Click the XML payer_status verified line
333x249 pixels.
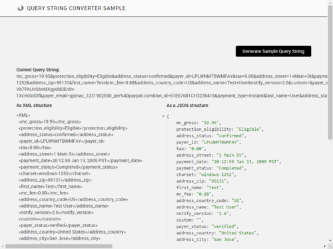tap(58, 225)
